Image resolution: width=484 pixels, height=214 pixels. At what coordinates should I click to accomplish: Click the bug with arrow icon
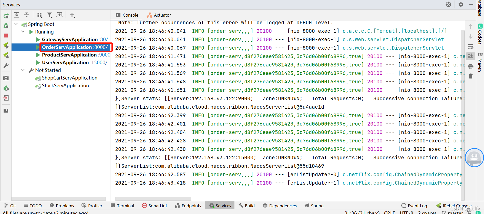click(x=6, y=88)
